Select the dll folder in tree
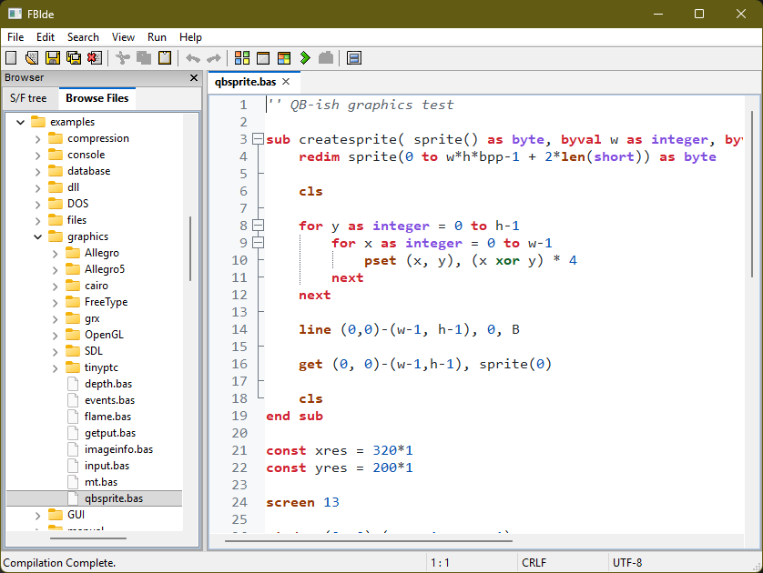The height and width of the screenshot is (573, 763). (73, 187)
